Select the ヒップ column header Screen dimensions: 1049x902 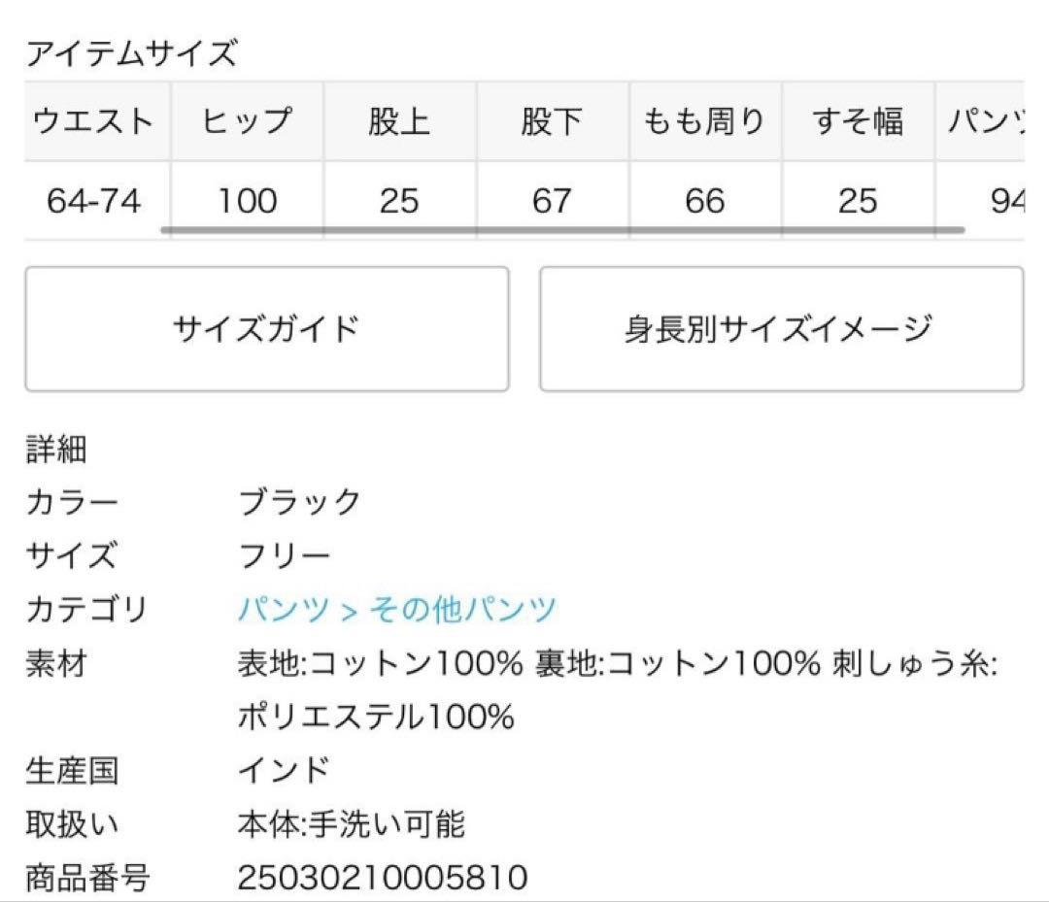point(248,121)
